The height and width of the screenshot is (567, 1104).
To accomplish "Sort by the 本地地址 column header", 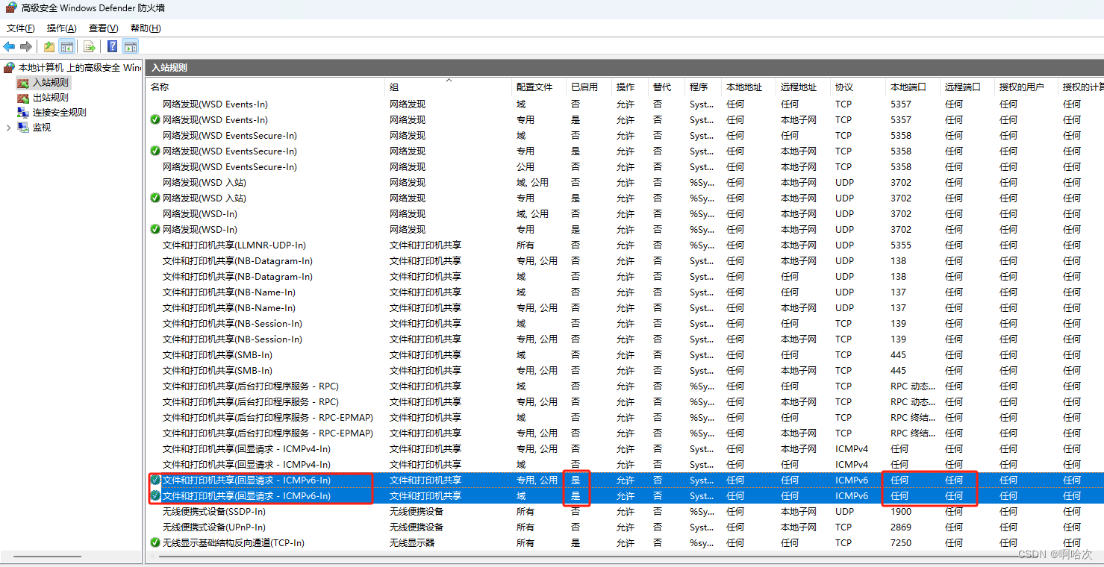I will (744, 87).
